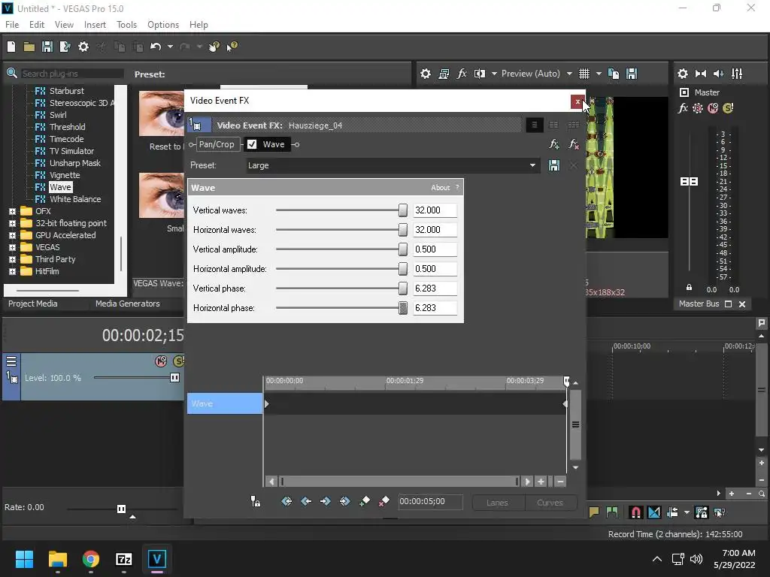770x577 pixels.
Task: Open Chrome from the Windows taskbar
Action: click(91, 559)
